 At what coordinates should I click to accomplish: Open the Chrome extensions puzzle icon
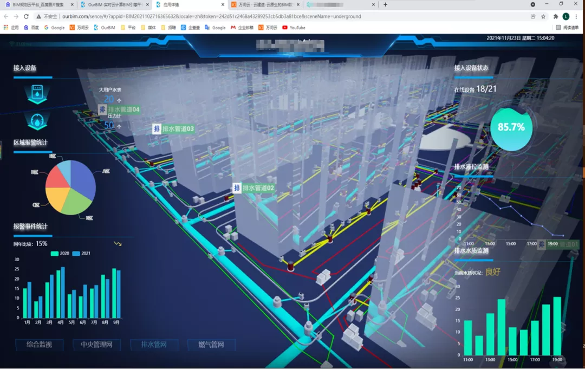coord(556,16)
